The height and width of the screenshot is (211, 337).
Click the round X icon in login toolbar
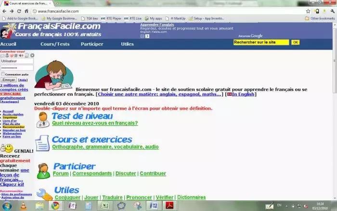[x=32, y=55]
